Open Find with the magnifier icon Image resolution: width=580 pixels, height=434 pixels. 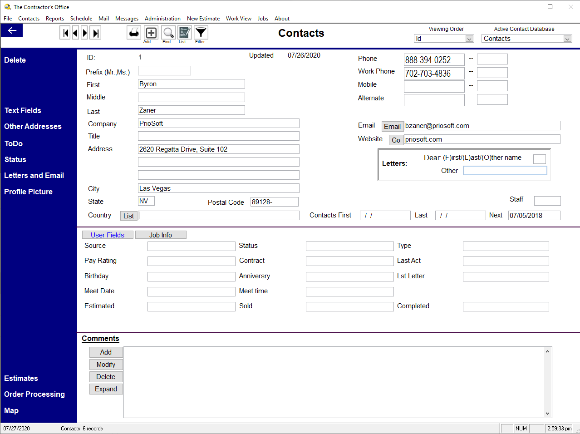[x=168, y=33]
